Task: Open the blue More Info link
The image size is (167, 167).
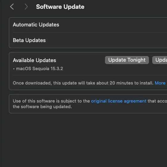Action: [160, 83]
